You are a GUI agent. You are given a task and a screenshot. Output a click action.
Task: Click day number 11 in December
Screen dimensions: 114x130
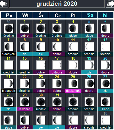click(x=73, y=40)
